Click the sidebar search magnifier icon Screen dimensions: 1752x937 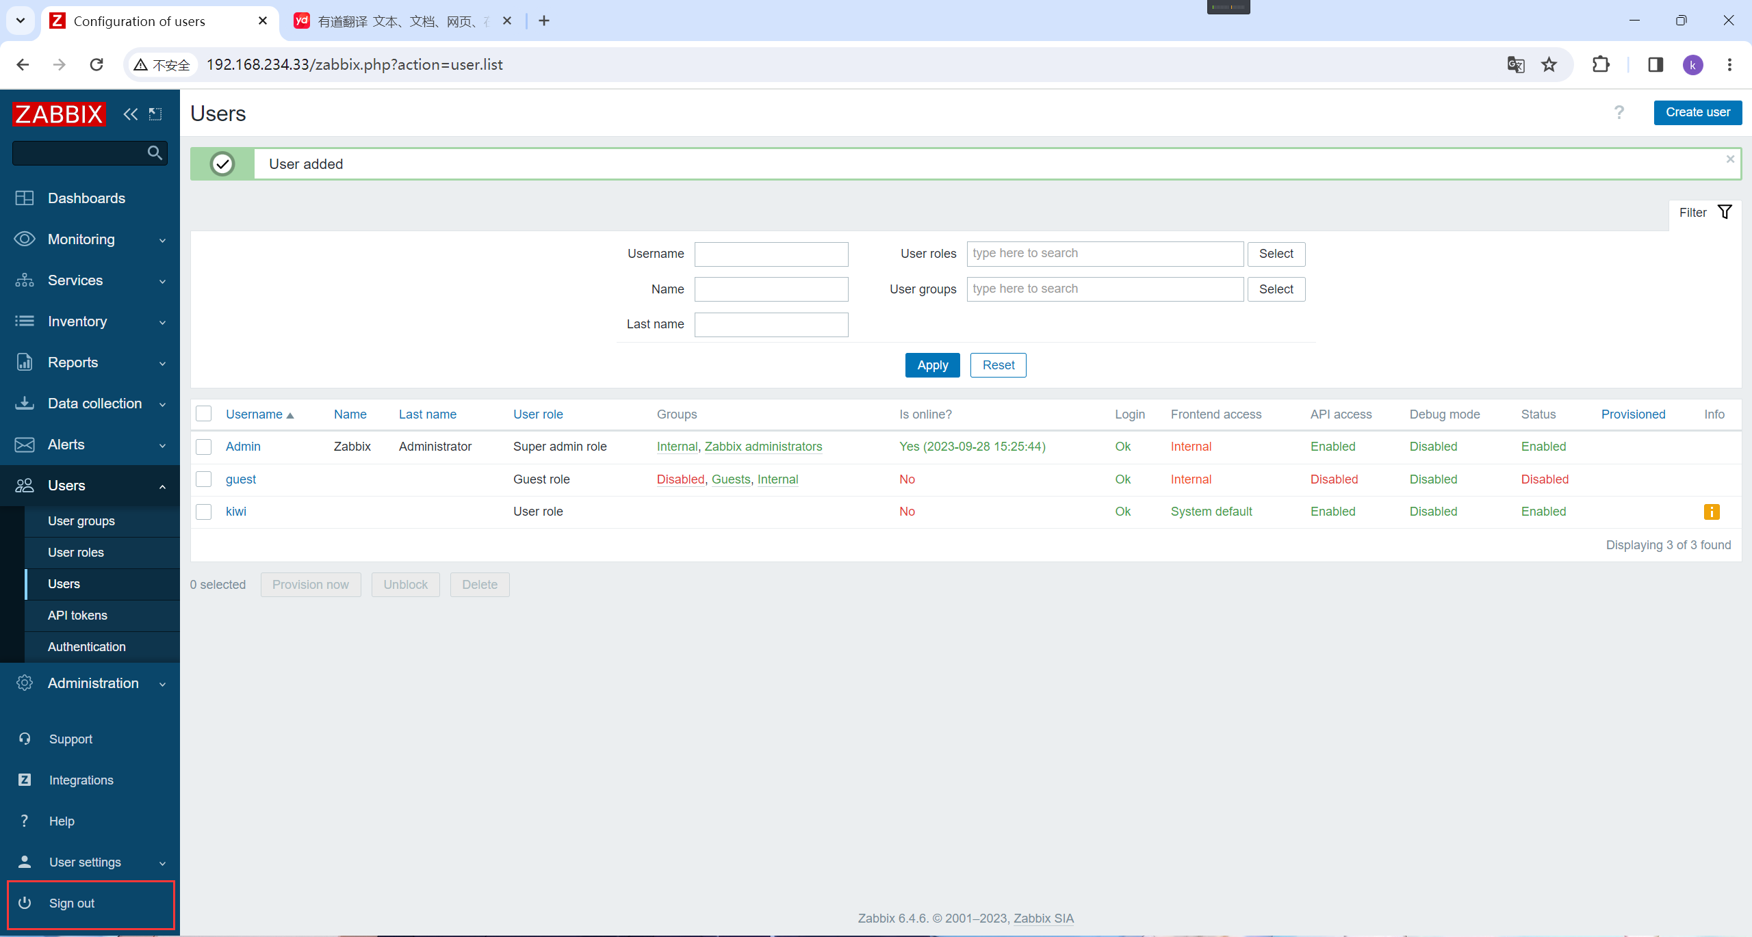(x=155, y=153)
